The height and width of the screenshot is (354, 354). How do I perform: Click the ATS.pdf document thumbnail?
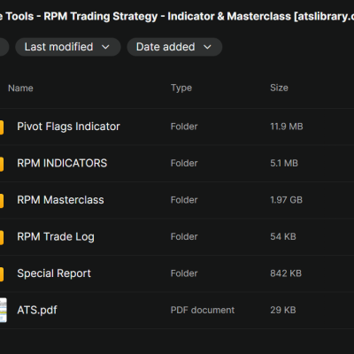point(4,310)
